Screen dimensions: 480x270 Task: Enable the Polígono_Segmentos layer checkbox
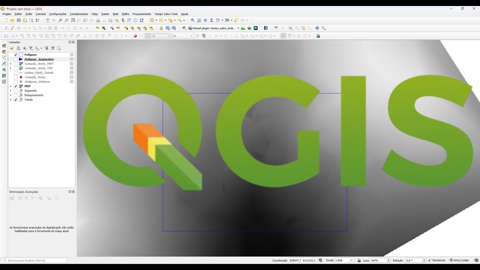tap(16, 59)
